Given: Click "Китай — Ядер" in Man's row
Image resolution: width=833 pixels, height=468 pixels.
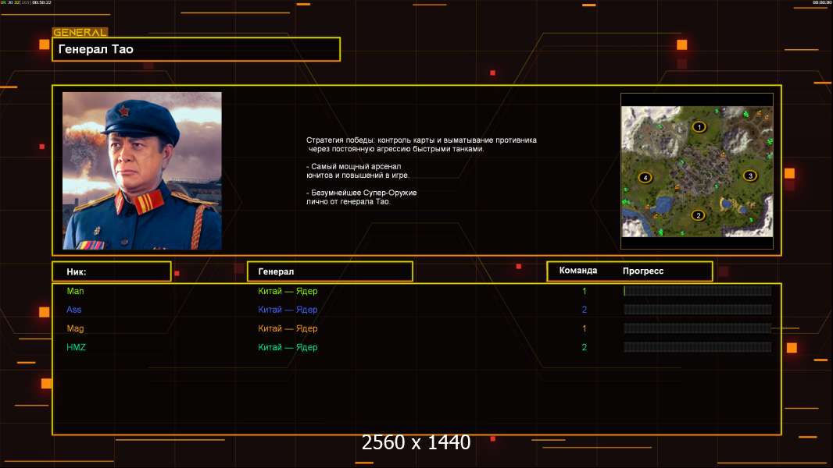Looking at the screenshot, I should [x=288, y=291].
